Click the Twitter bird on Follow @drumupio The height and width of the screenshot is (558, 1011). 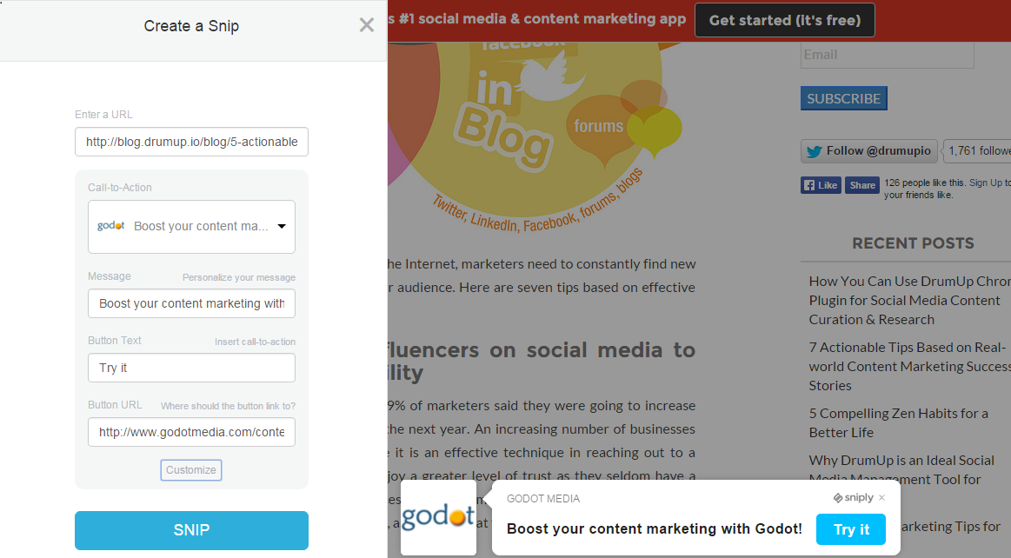[x=815, y=151]
